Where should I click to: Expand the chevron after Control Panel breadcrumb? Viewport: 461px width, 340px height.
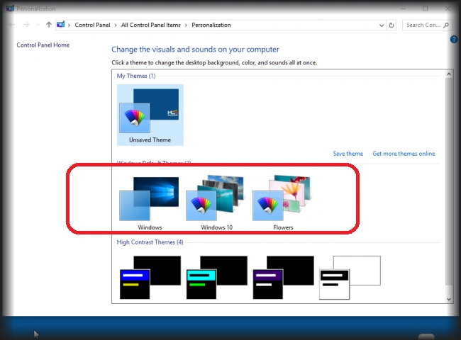point(116,25)
